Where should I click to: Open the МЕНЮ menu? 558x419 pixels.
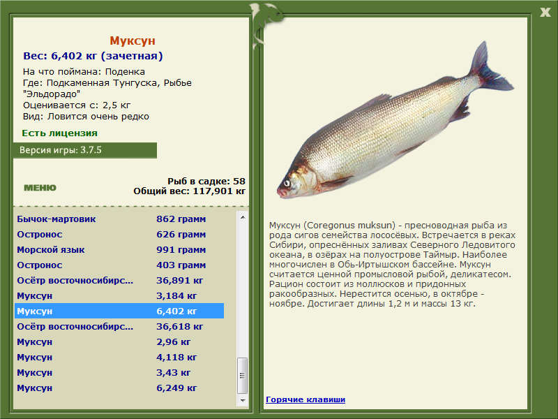tap(40, 188)
